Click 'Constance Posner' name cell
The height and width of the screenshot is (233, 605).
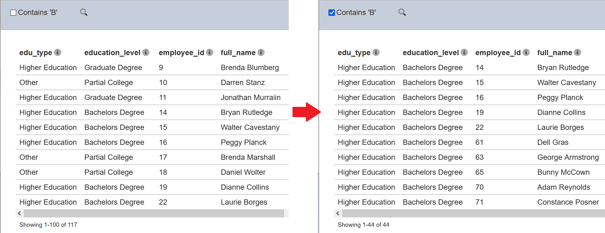point(568,202)
